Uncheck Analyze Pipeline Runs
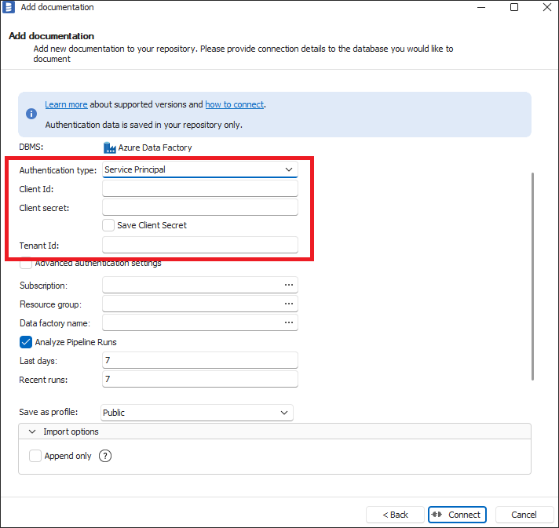 [x=26, y=342]
